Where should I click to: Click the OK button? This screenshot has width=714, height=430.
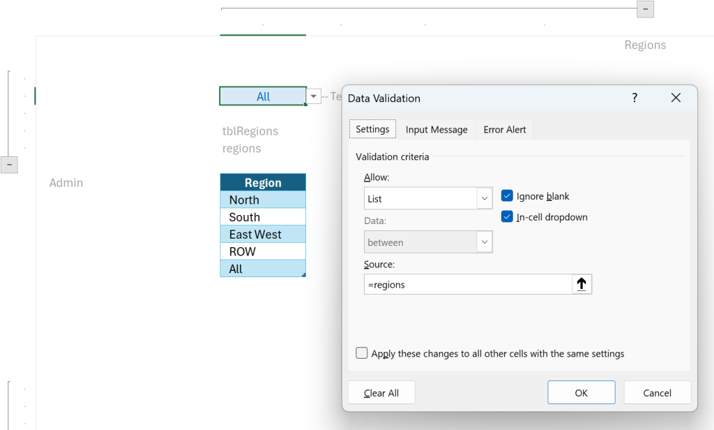581,392
